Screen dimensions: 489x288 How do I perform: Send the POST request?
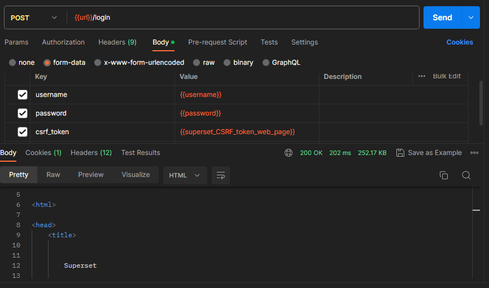tap(442, 17)
